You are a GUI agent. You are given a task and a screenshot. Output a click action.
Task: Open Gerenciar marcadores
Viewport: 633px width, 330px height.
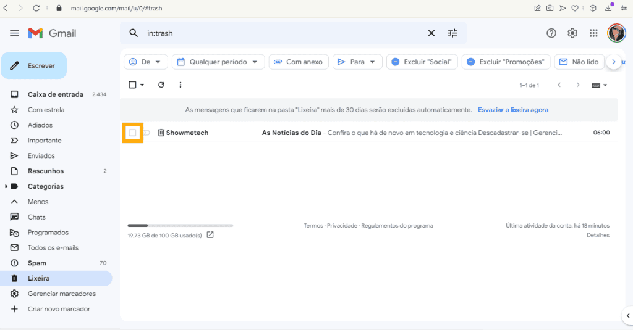(62, 294)
